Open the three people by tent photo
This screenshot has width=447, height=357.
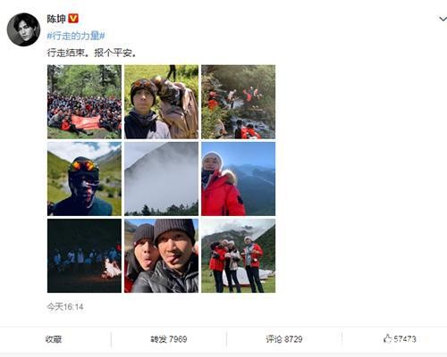[239, 256]
